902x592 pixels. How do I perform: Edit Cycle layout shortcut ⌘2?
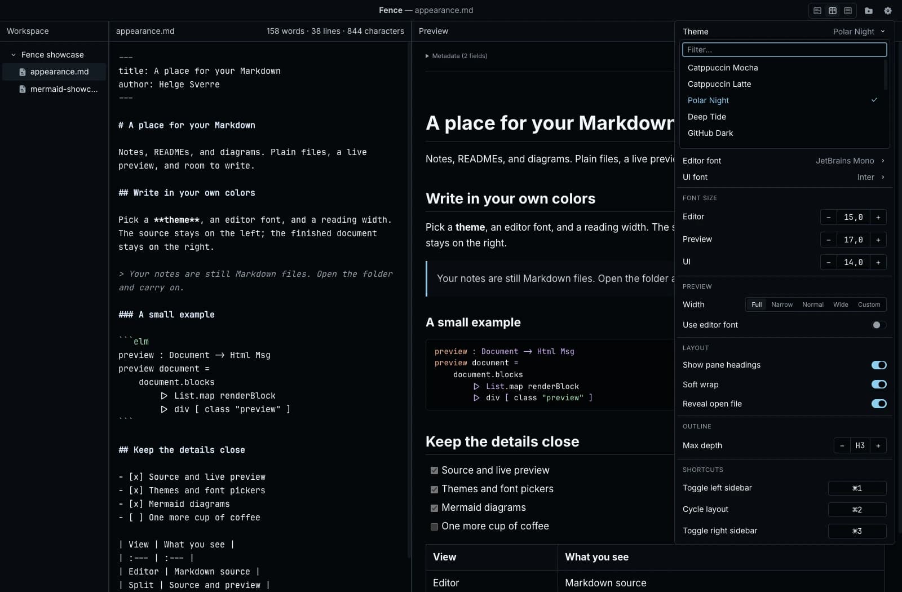click(857, 510)
